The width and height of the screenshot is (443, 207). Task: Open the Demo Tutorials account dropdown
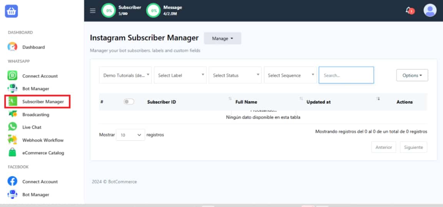coord(125,75)
